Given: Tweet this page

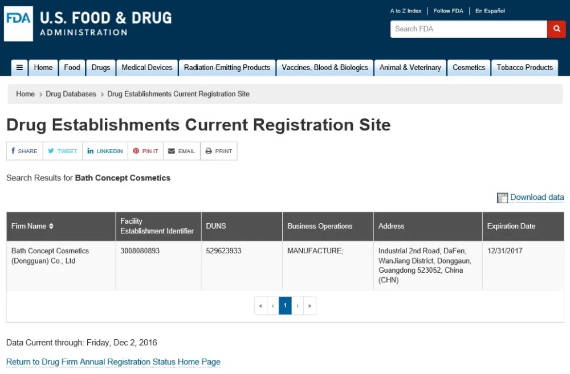Looking at the screenshot, I should point(63,151).
